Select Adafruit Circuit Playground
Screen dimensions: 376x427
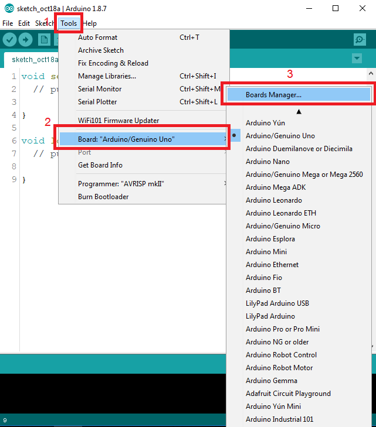click(299, 394)
